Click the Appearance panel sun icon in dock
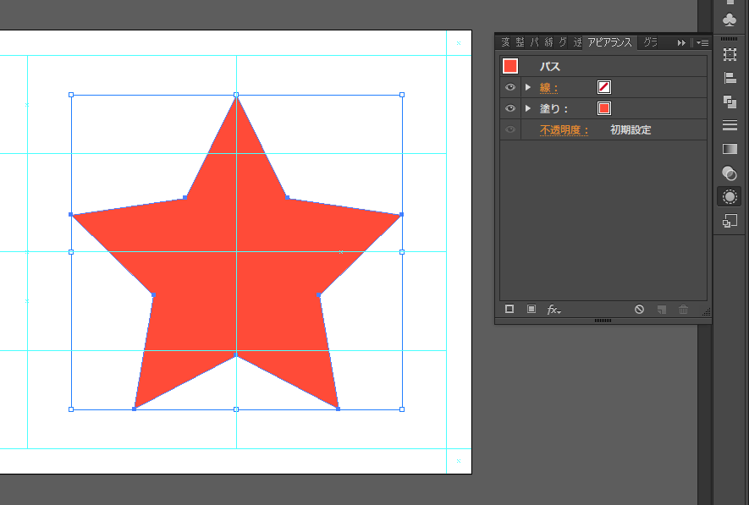The height and width of the screenshot is (505, 749). [x=730, y=197]
